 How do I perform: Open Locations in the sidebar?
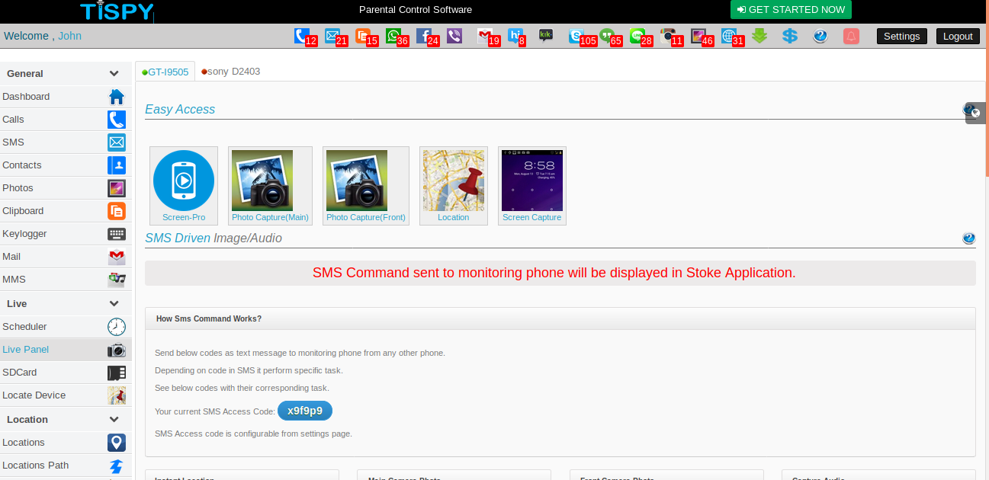pos(66,443)
